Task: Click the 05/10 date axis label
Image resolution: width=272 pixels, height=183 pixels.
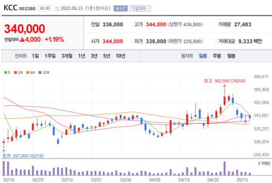Action: [242, 180]
